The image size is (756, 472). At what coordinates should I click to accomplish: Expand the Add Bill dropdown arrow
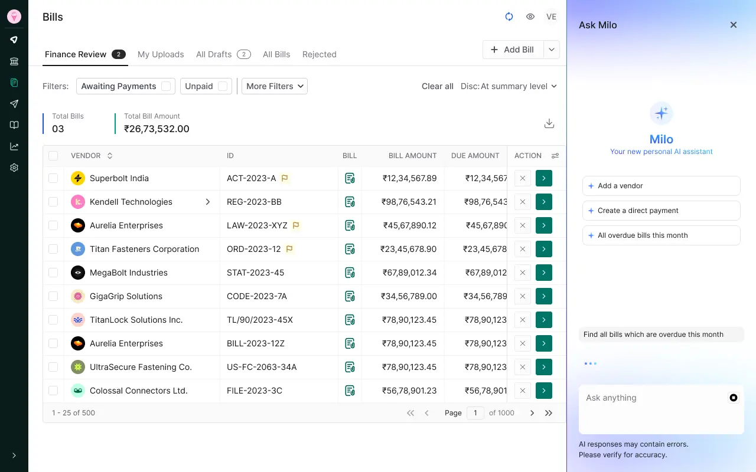[551, 50]
